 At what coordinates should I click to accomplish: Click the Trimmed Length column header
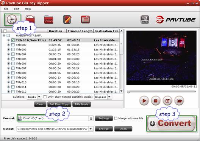(80, 31)
